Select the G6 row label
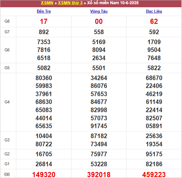Viewport: 182px width, 178px height. pyautogui.click(x=7, y=50)
